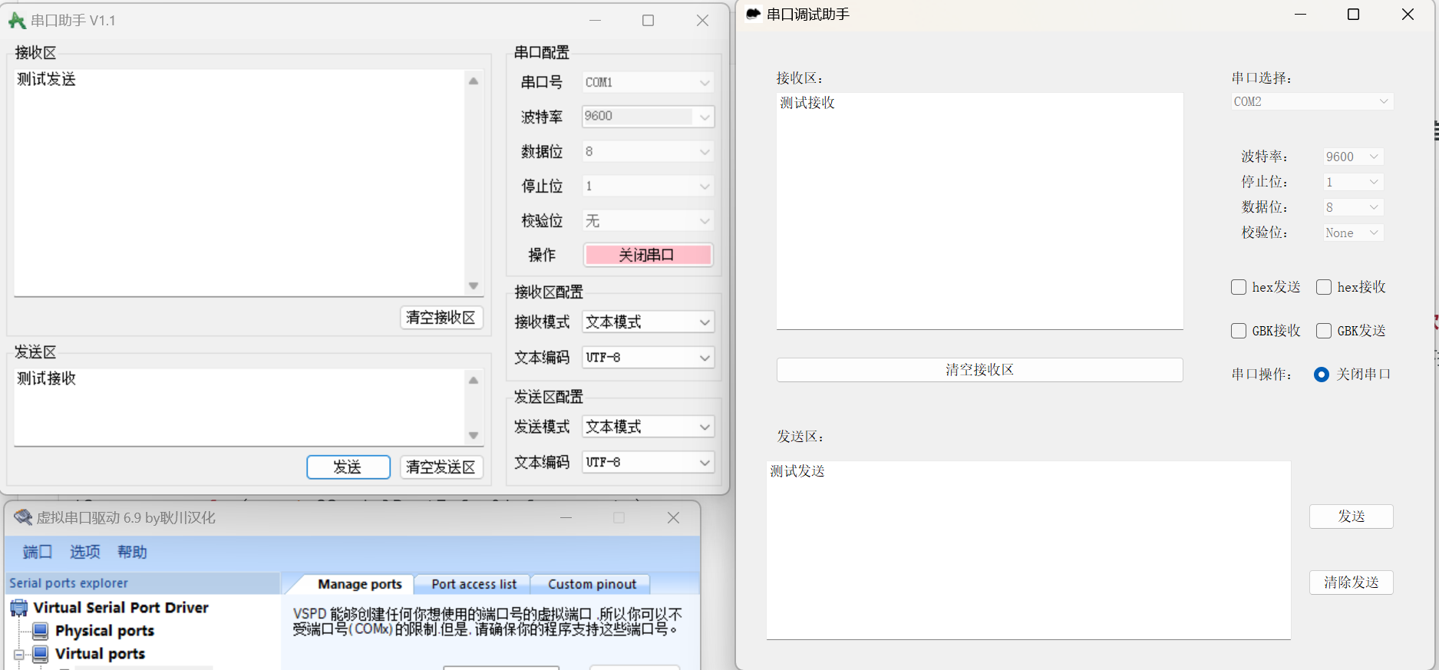Enable the hex发送 checkbox
The width and height of the screenshot is (1439, 670).
pos(1238,287)
